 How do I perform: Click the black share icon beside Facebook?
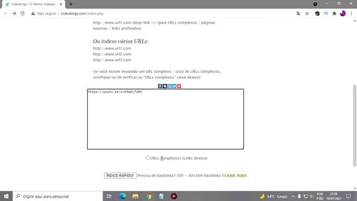pos(165,86)
